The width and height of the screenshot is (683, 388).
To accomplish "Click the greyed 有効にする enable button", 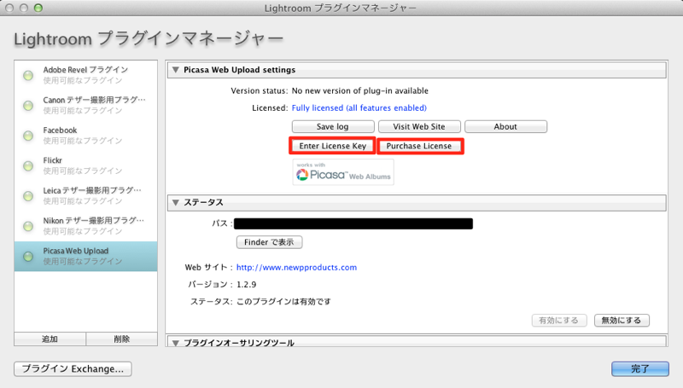I will 559,321.
